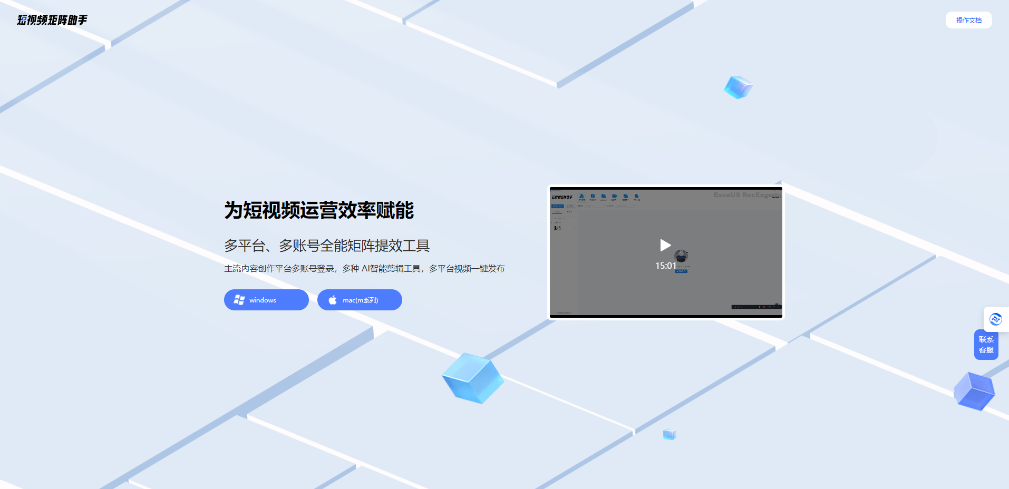
Task: Click the monitor-shaped second icon in preview toolbar
Action: (x=593, y=197)
